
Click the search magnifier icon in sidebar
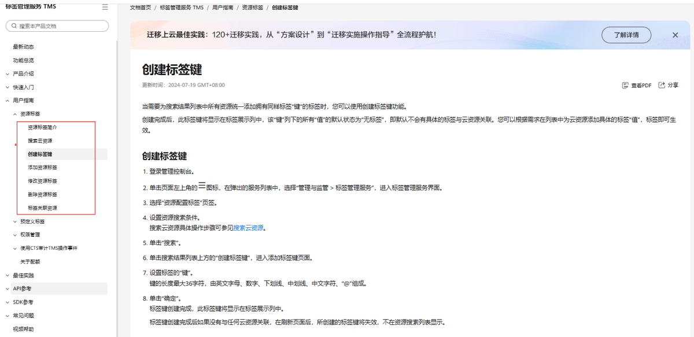[x=13, y=26]
